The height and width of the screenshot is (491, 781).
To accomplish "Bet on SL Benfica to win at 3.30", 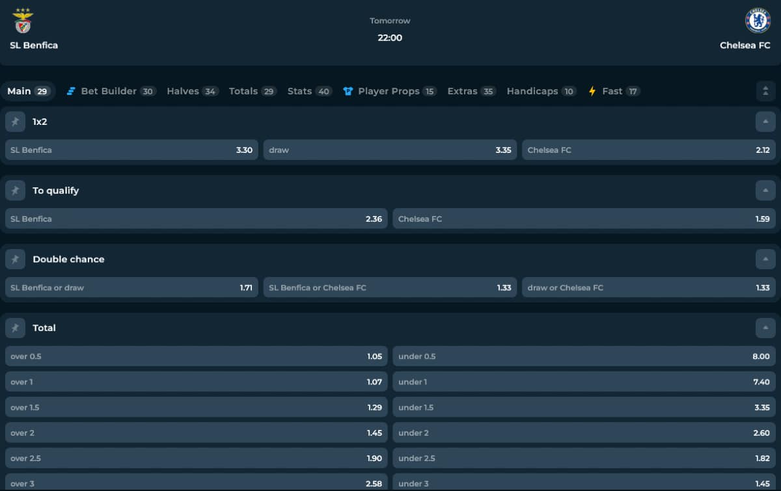I will click(x=131, y=150).
